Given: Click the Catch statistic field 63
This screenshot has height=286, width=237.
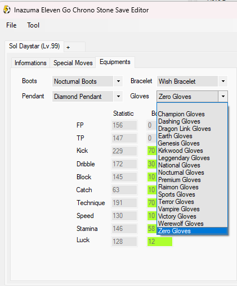Looking at the screenshot, I should tap(124, 190).
